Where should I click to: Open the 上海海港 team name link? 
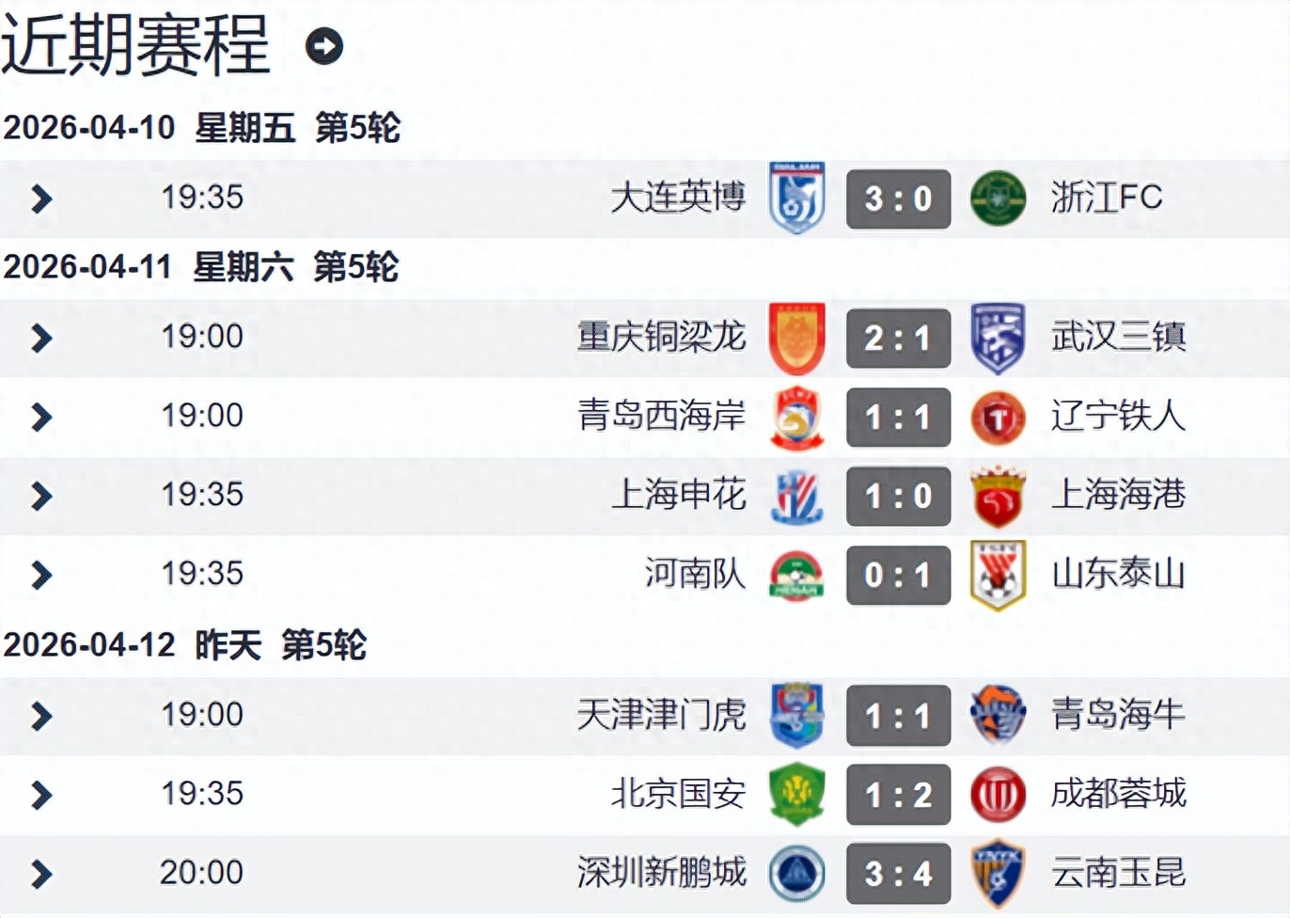point(1119,497)
